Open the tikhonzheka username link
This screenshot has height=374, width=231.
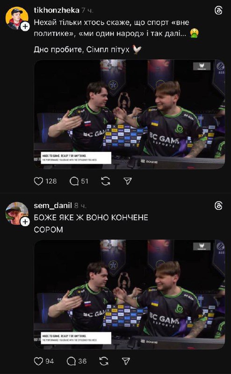pos(57,10)
